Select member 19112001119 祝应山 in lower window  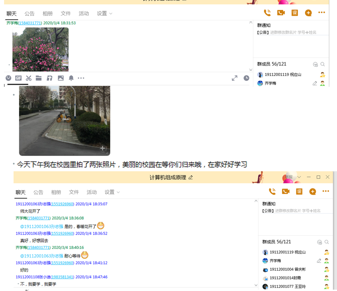pos(296,252)
